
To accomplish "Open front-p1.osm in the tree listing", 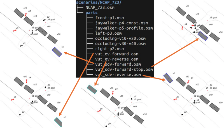I will point(109,18).
